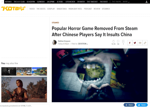Viewport: 150px width, 107px height.
Task: Like the article with flame icon
Action: (x=114, y=41)
